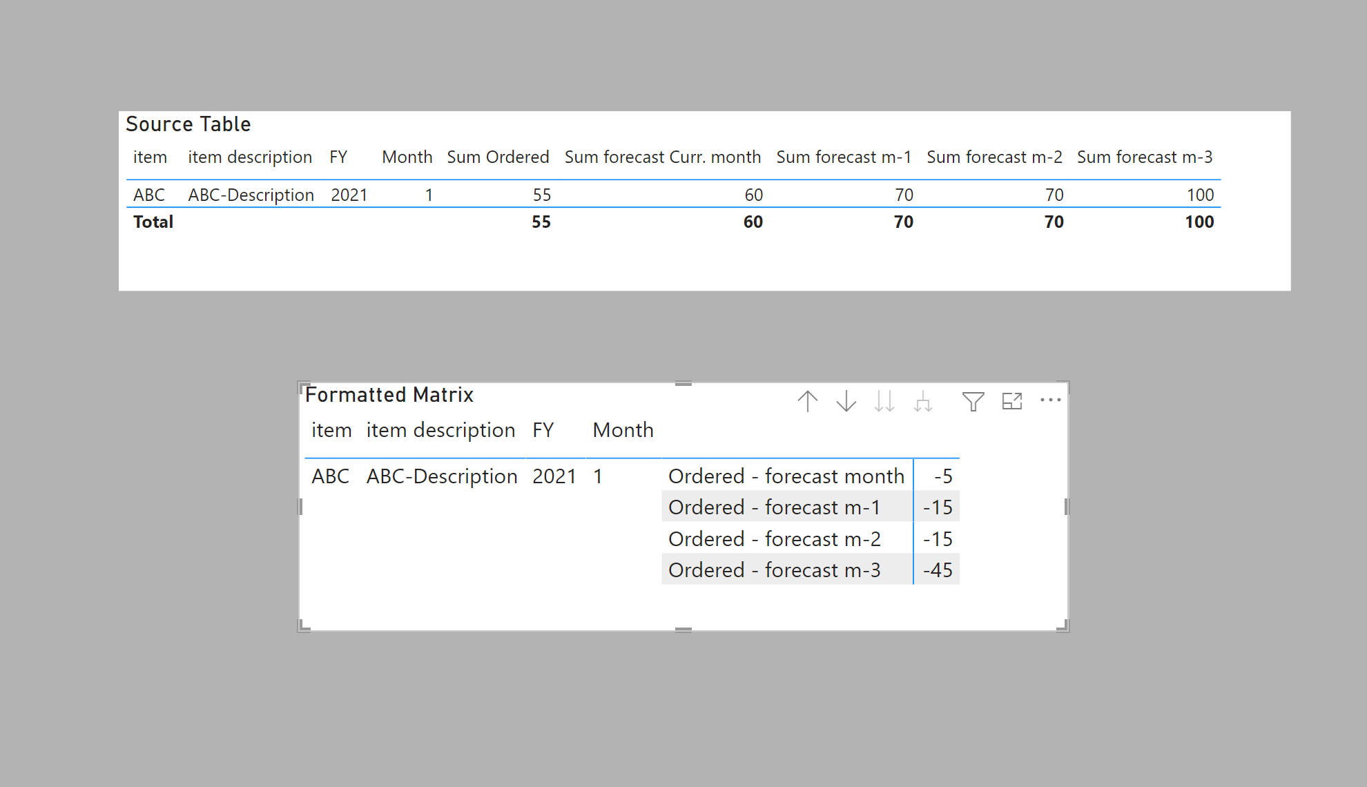The image size is (1367, 787).
Task: Click the -15 value for forecast m-1
Action: (x=938, y=507)
